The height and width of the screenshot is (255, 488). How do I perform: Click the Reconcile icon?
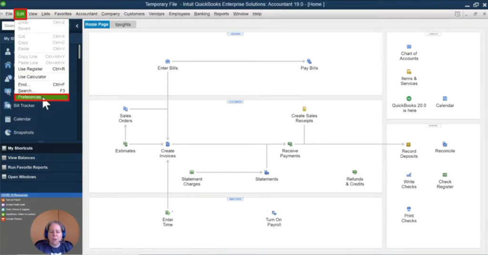pos(445,144)
